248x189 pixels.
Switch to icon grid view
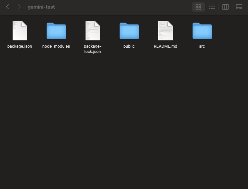coord(198,7)
